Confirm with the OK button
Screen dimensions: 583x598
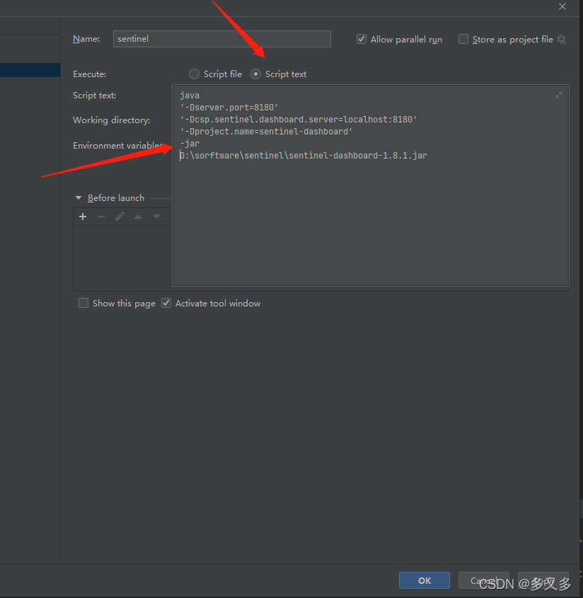pyautogui.click(x=425, y=580)
